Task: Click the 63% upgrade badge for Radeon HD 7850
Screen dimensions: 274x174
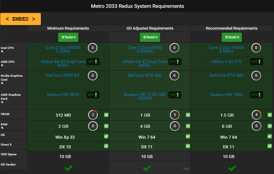Action: point(256,95)
